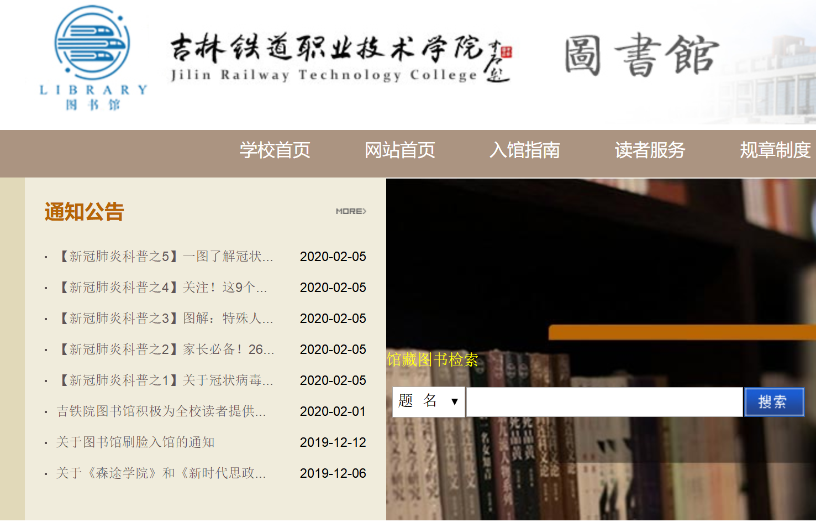816x522 pixels.
Task: Go to the 网站首页 navigation item
Action: [x=399, y=150]
